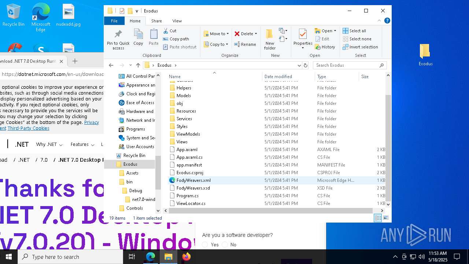469x264 pixels.
Task: Open Recycle Bin on desktop
Action: (14, 15)
